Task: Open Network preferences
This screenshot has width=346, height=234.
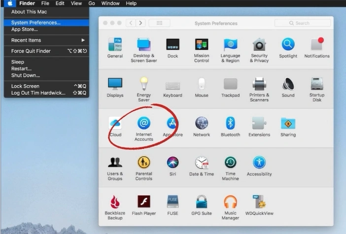Action: pos(202,127)
